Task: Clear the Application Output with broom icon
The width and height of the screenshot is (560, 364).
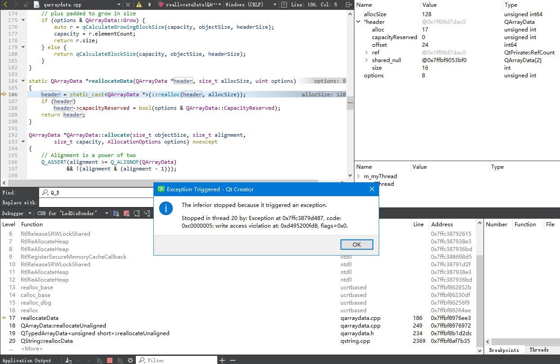Action: point(68,360)
